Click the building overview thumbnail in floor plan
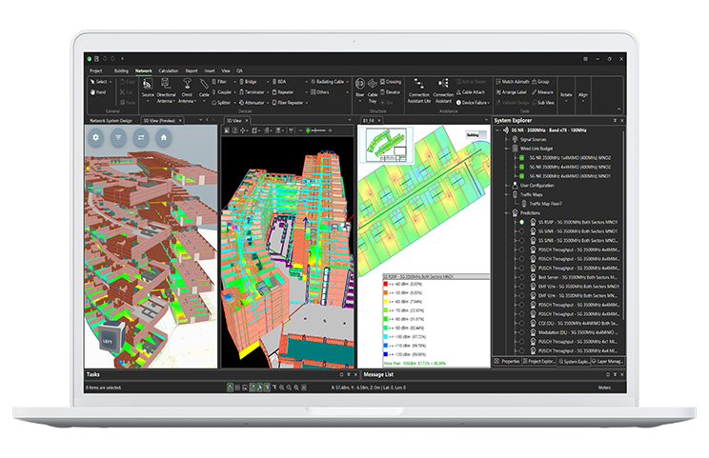This screenshot has width=709, height=458. pyautogui.click(x=386, y=145)
